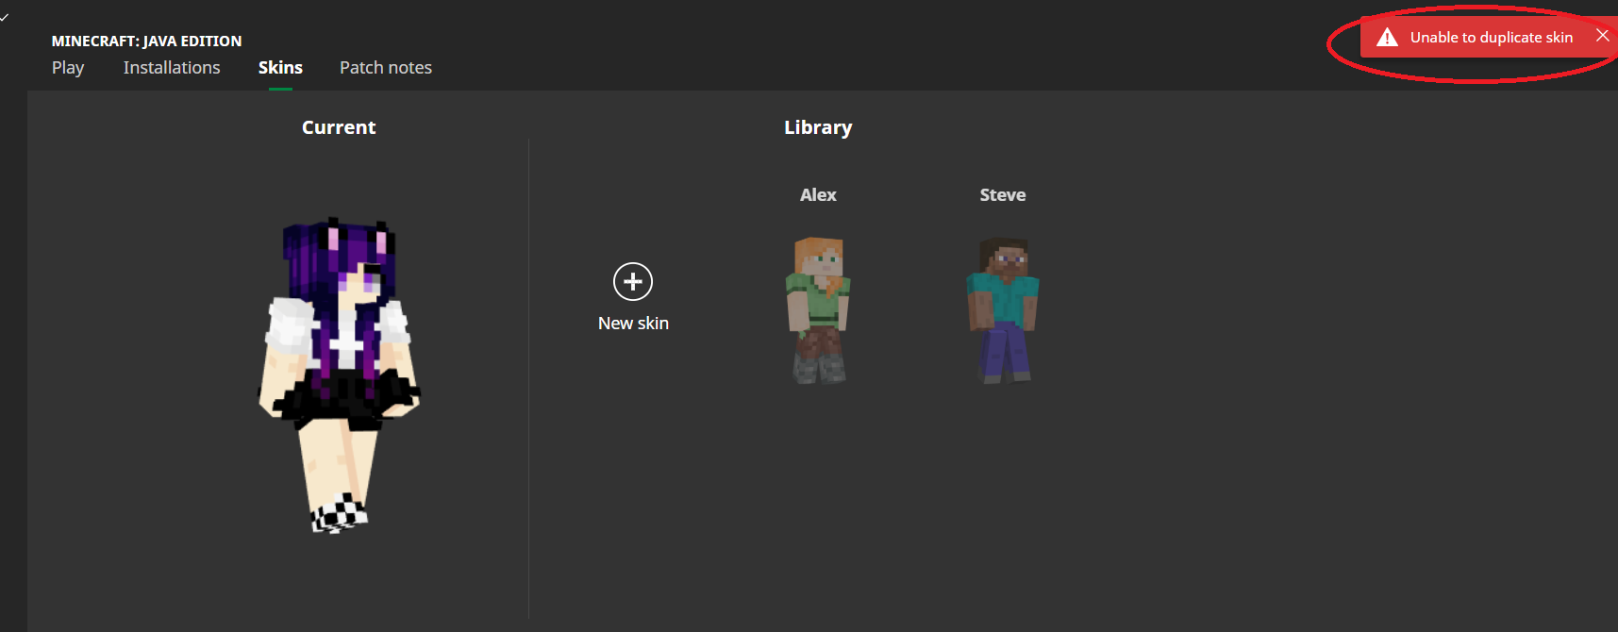Click the Alex skin name label
Image resolution: width=1618 pixels, height=632 pixels.
[818, 195]
